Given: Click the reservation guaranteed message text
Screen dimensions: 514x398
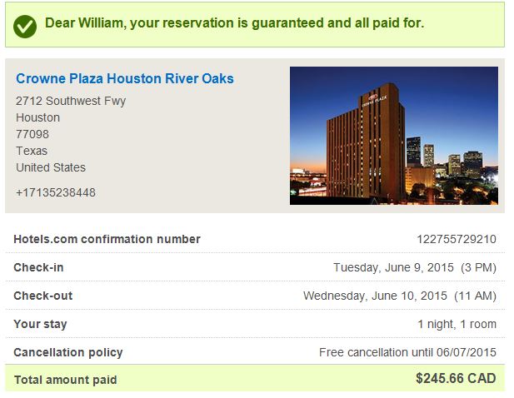Looking at the screenshot, I should pyautogui.click(x=234, y=23).
